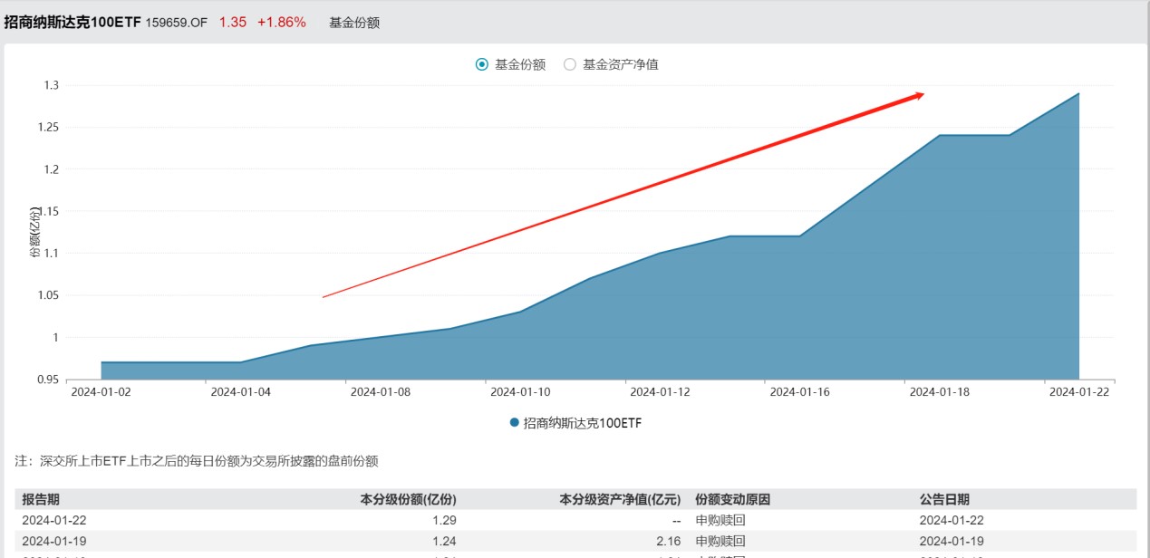
Task: Click the 招商纳斯达克100ETF fund title
Action: pyautogui.click(x=72, y=22)
